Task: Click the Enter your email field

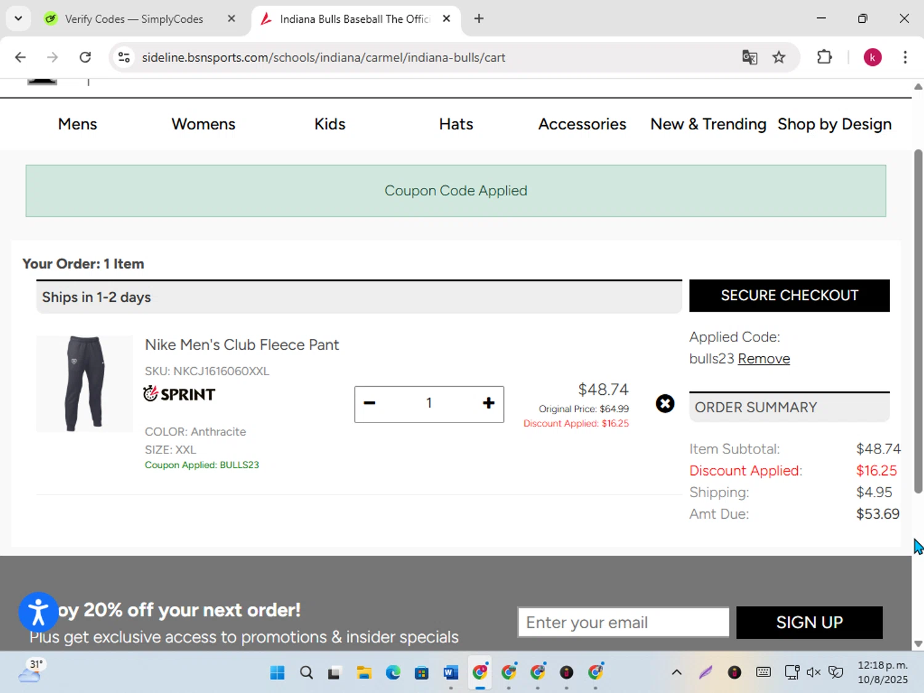Action: point(623,622)
